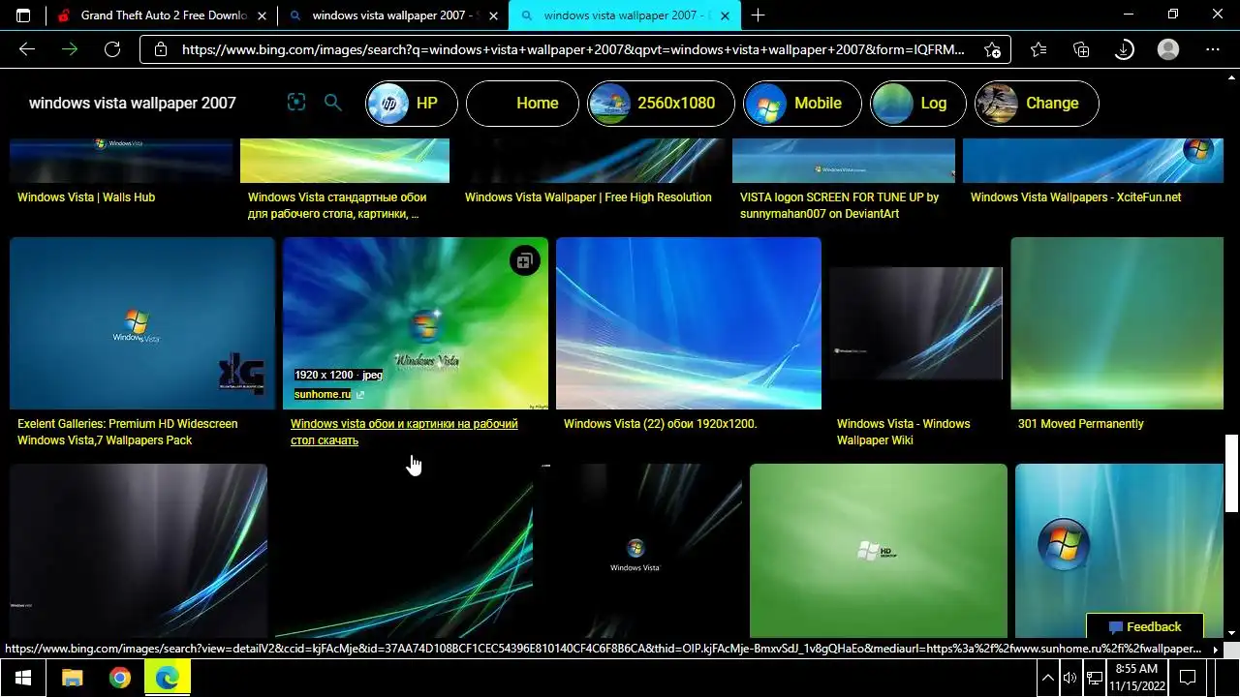Open Windows Start menu
Screen dimensions: 1240x697
point(23,678)
